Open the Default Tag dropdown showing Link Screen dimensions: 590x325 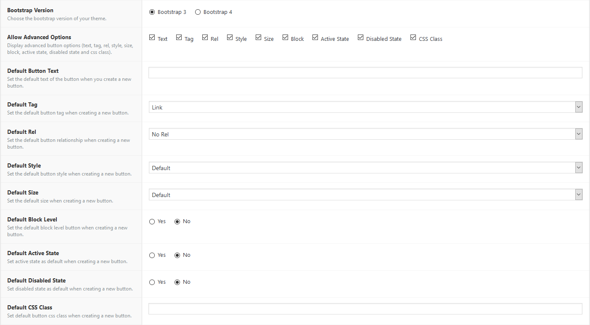(x=365, y=107)
